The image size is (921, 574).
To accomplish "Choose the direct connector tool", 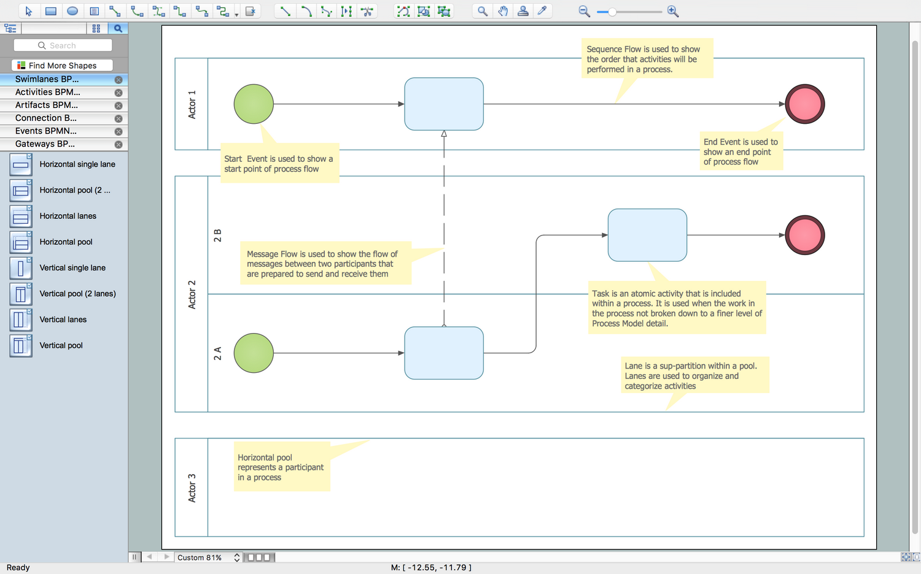I will tap(115, 11).
